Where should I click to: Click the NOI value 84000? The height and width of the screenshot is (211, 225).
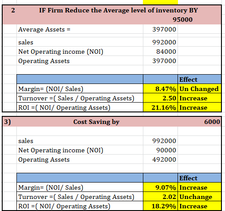[166, 52]
